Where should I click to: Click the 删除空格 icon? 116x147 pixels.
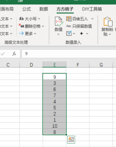pos(21,26)
